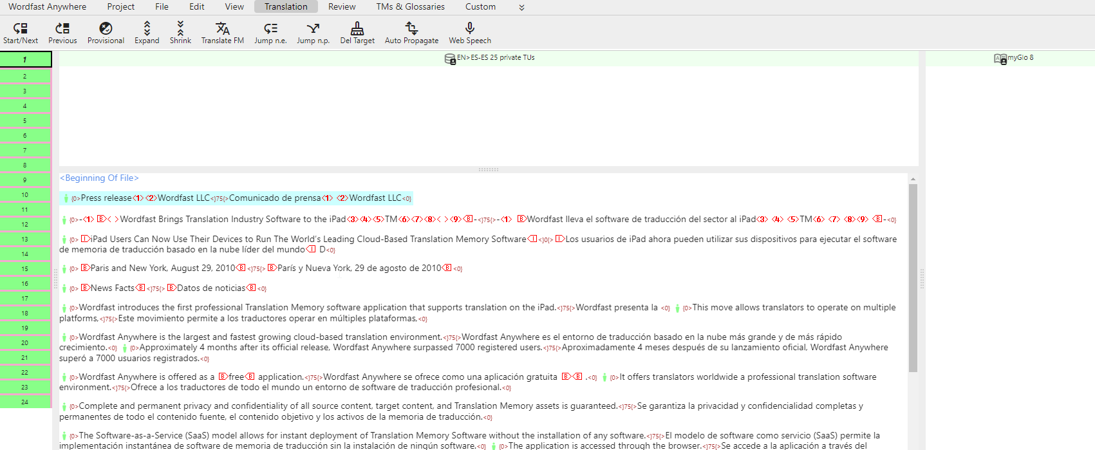Screen dimensions: 1095x450
Task: Select segment number 9 in the list
Action: point(25,180)
